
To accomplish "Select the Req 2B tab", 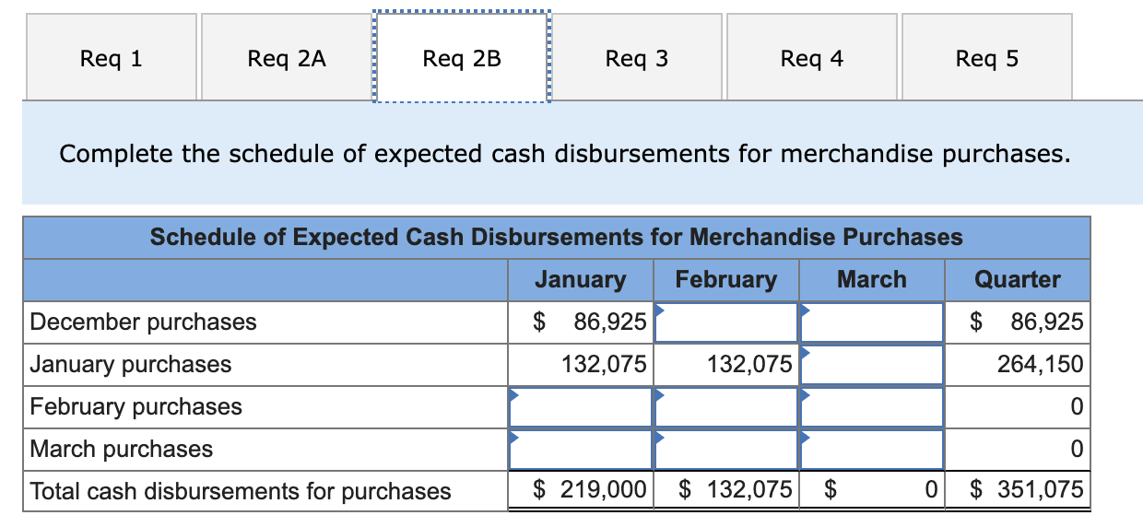I will [462, 57].
